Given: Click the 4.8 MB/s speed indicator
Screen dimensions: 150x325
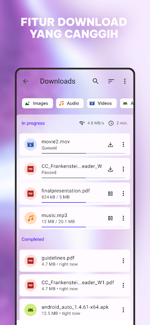Looking at the screenshot, I should [x=92, y=123].
